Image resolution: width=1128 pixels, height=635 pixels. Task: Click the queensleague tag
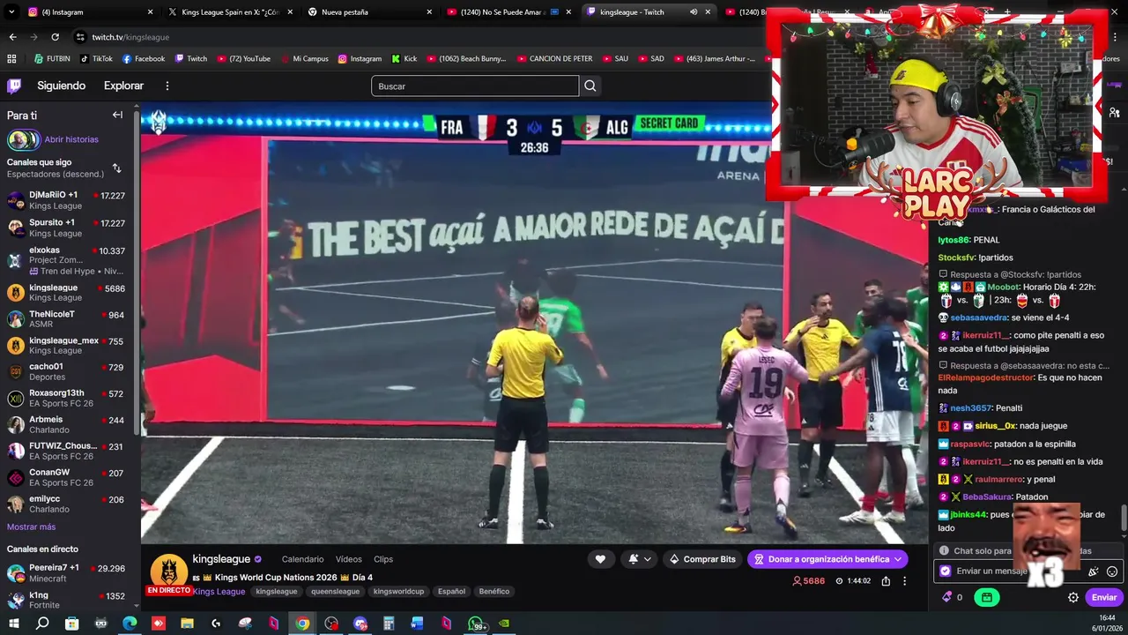[x=335, y=592]
